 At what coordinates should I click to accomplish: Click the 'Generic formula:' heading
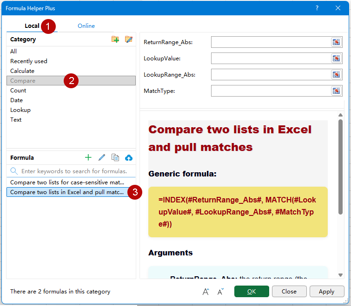coord(182,174)
